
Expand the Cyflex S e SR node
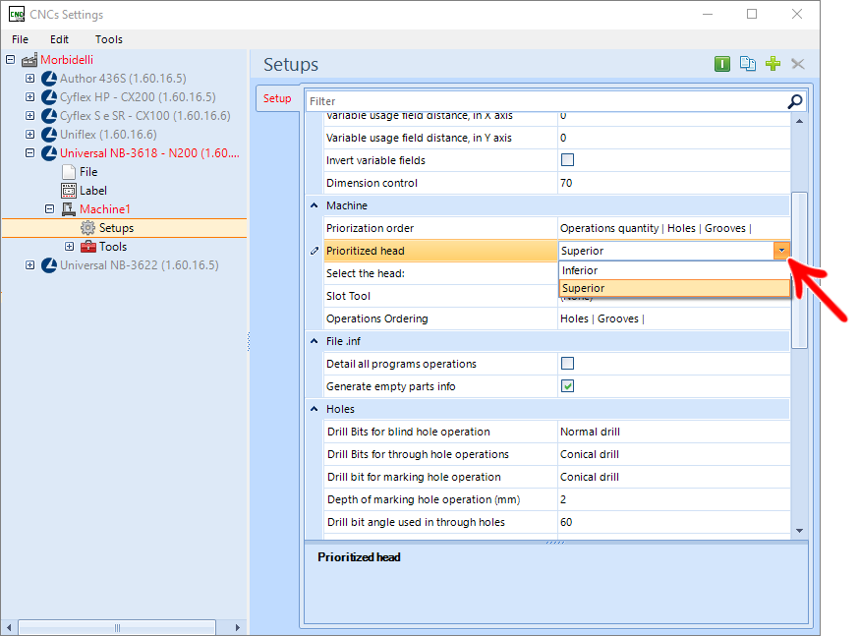click(30, 116)
